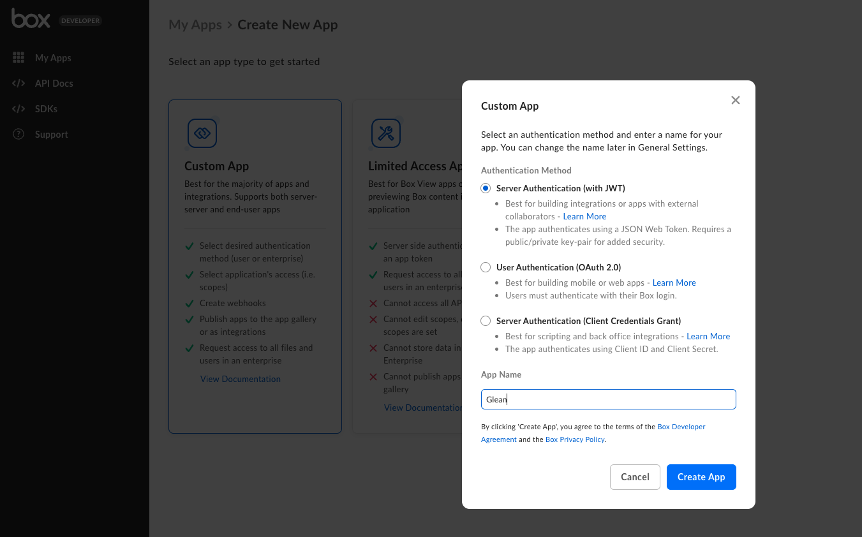This screenshot has height=537, width=862.
Task: Select User Authentication (OAuth 2.0) option
Action: [486, 267]
